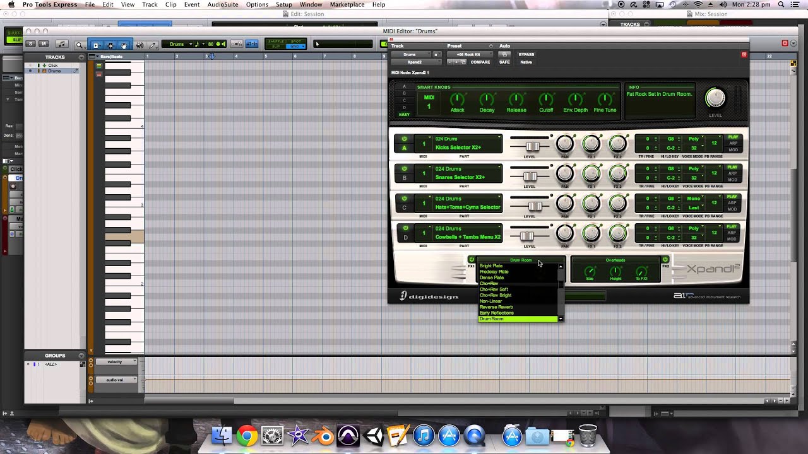
Task: Click the next preset plus button
Action: pos(457,62)
